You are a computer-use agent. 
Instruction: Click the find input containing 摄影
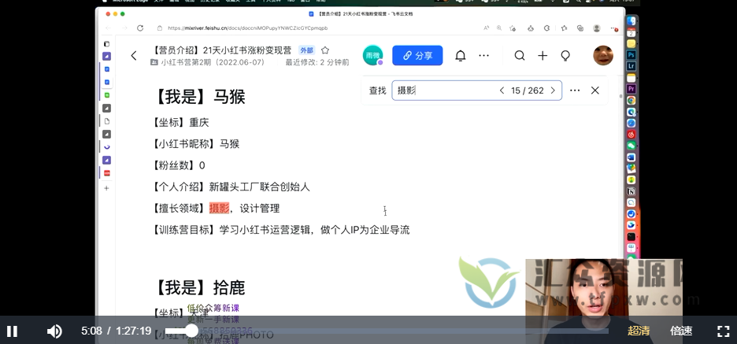(445, 91)
